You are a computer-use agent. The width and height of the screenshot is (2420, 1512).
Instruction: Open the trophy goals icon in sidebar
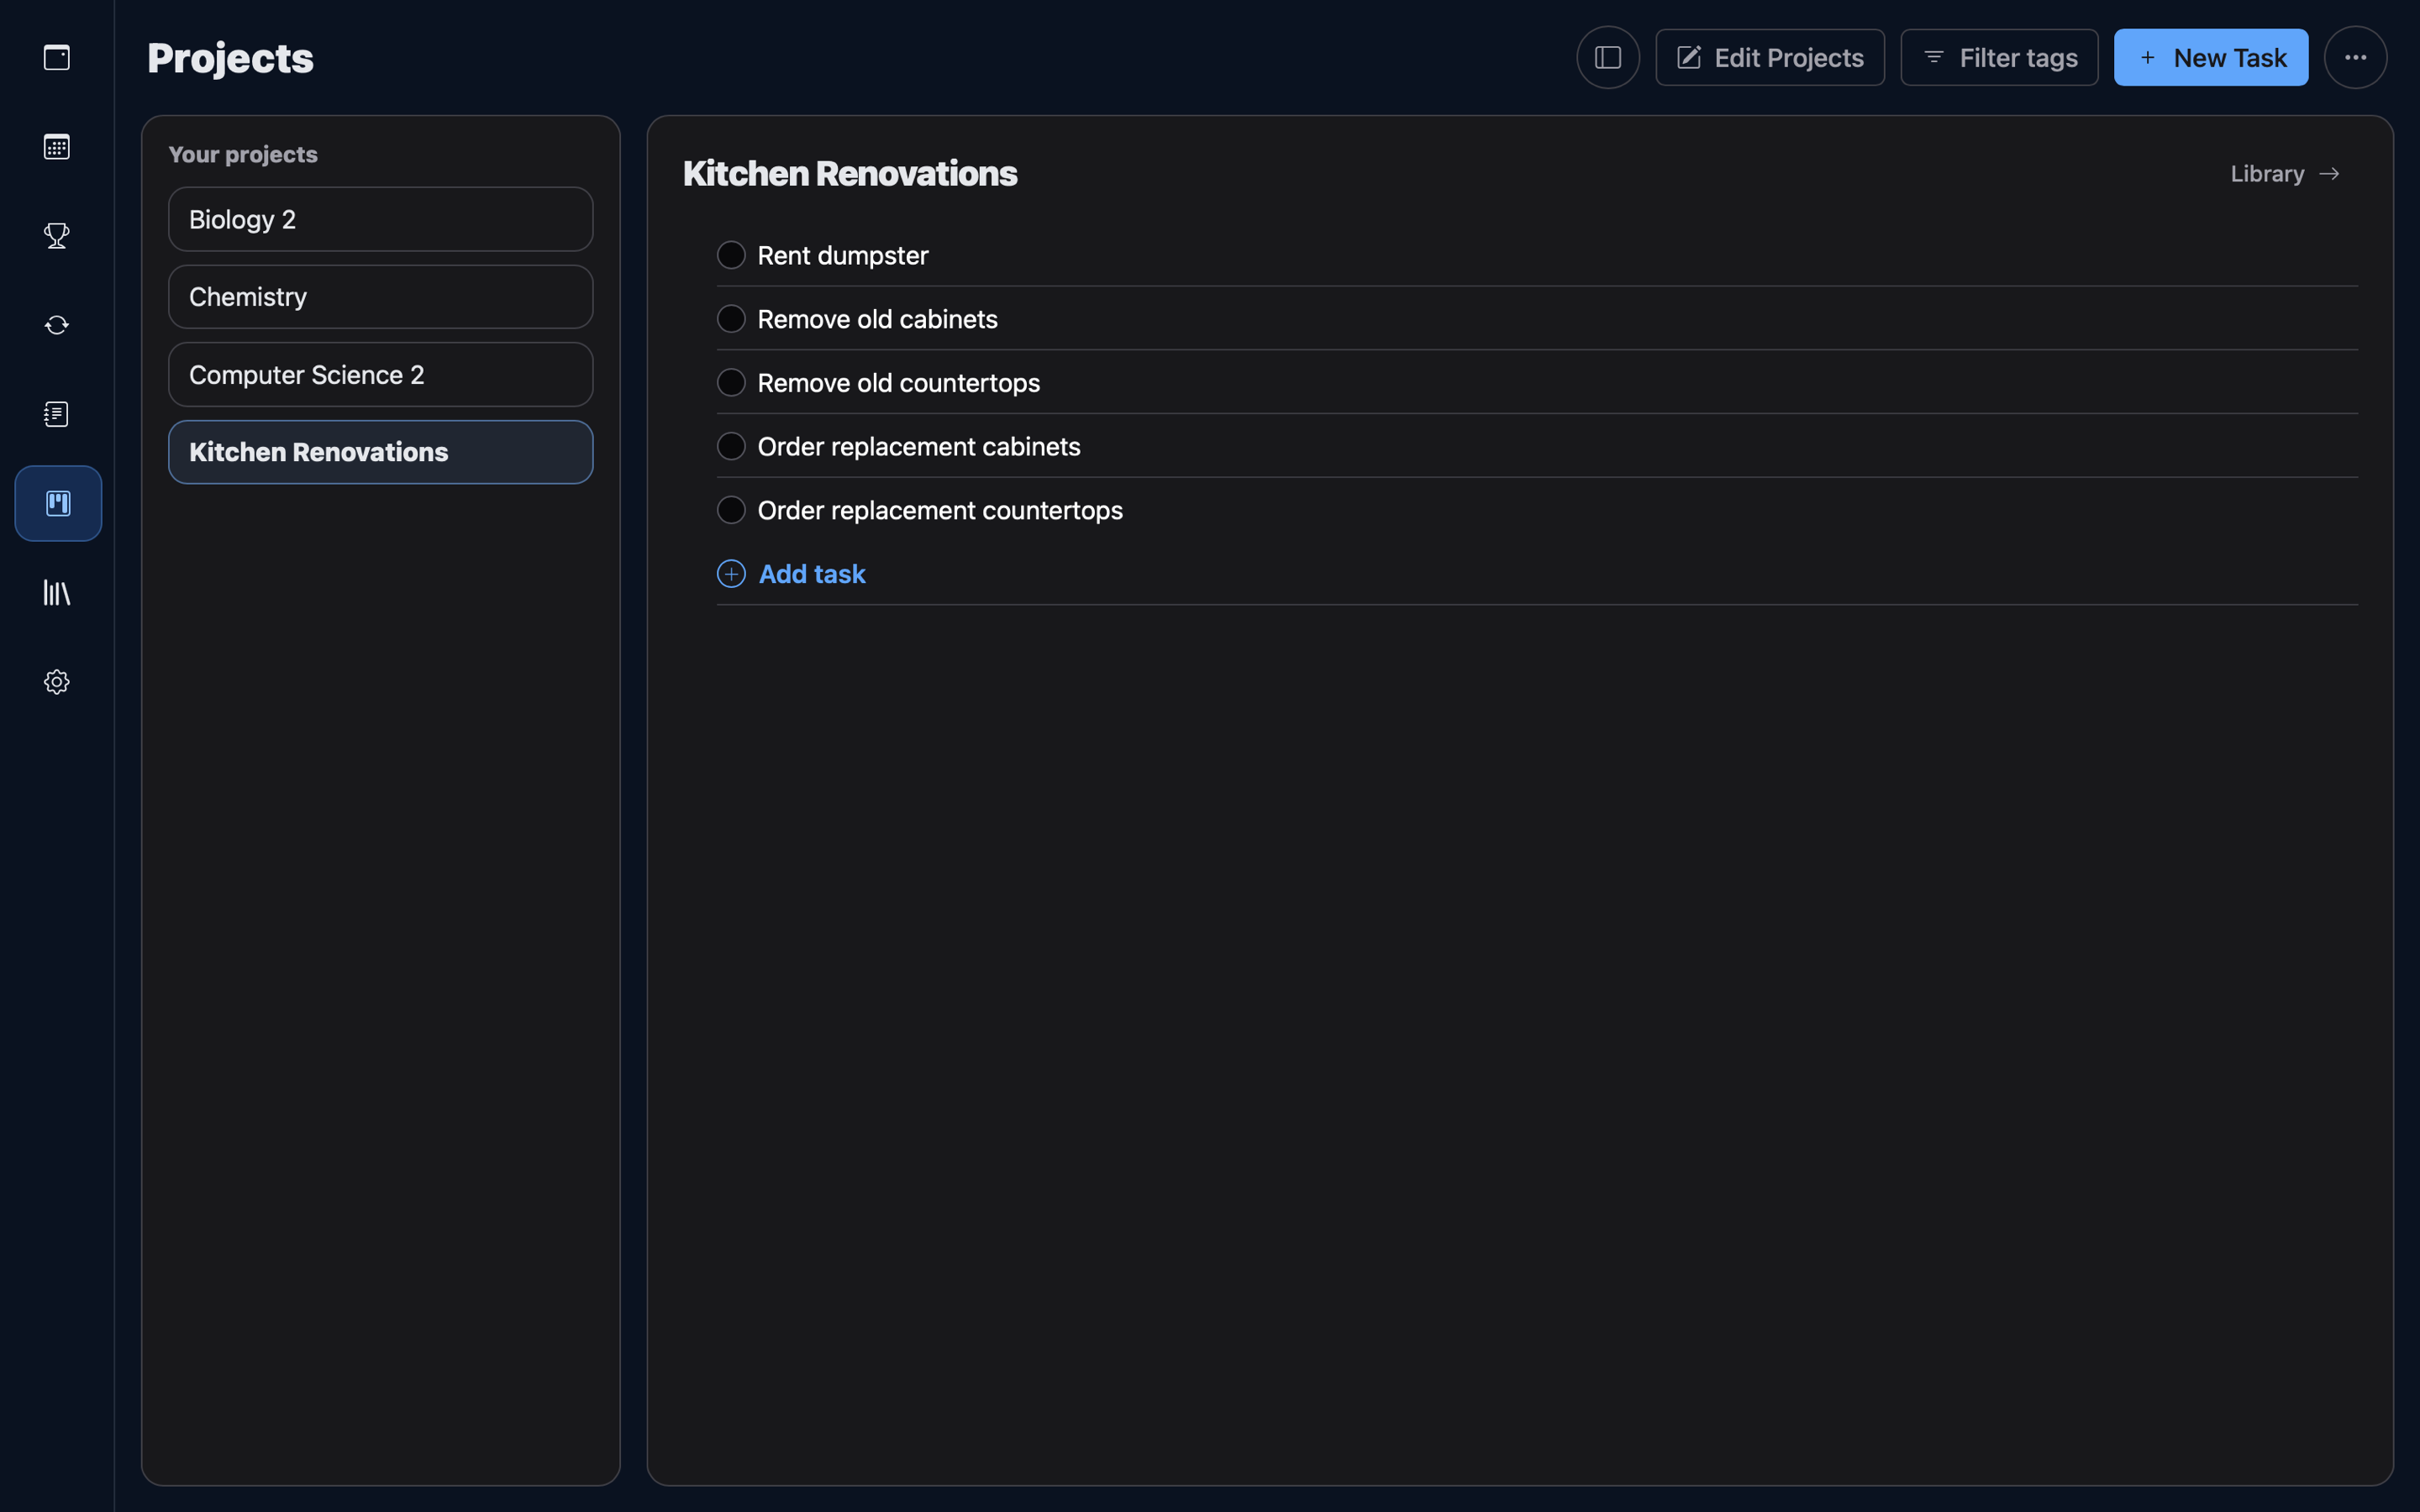(x=57, y=236)
